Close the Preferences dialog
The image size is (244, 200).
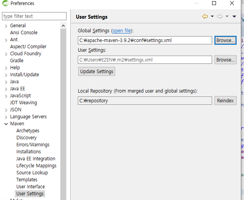coord(232,3)
